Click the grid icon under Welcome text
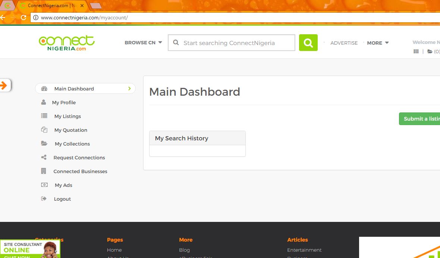 pyautogui.click(x=416, y=51)
